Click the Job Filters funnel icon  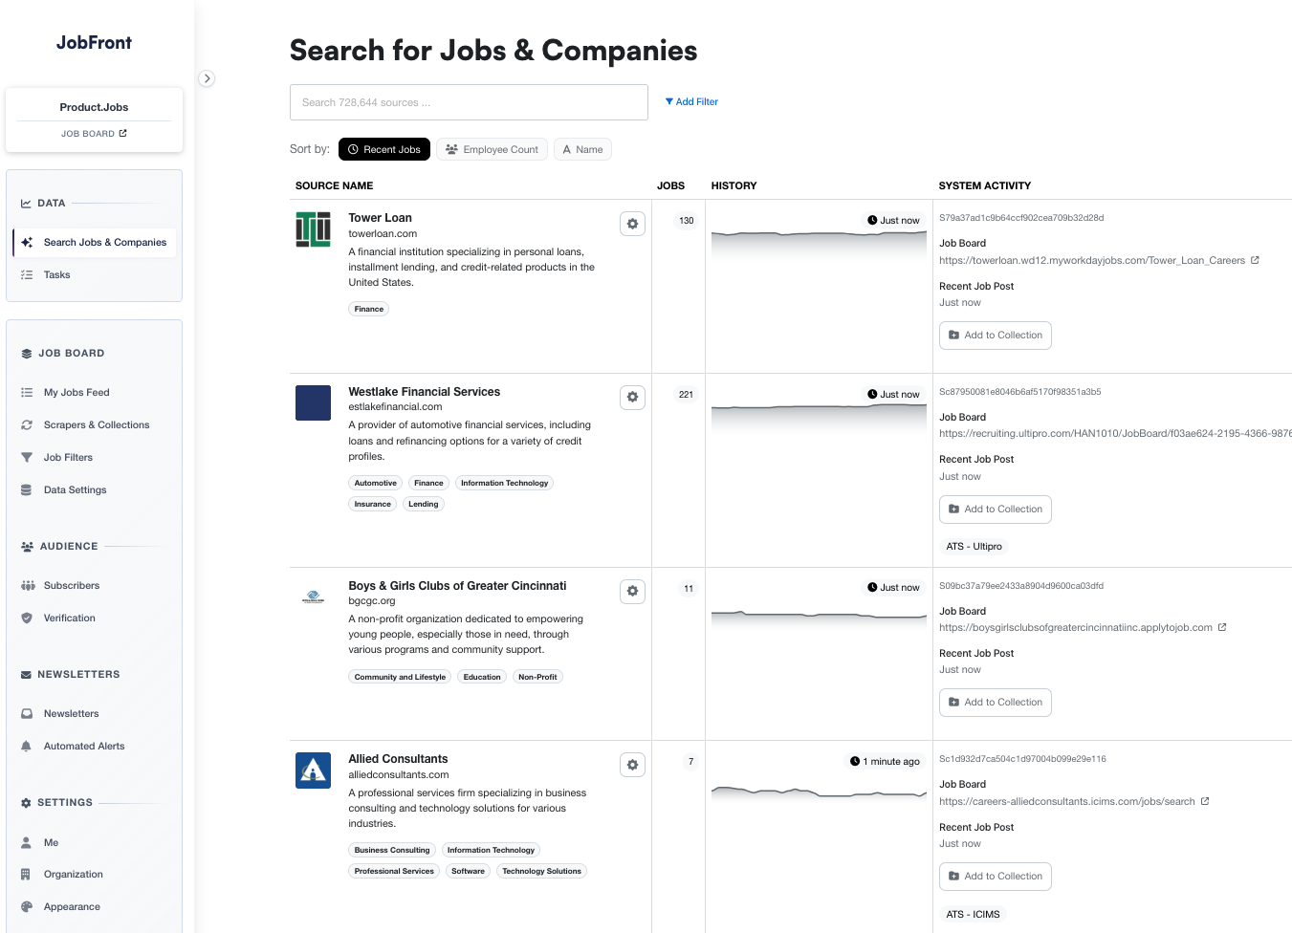point(26,457)
